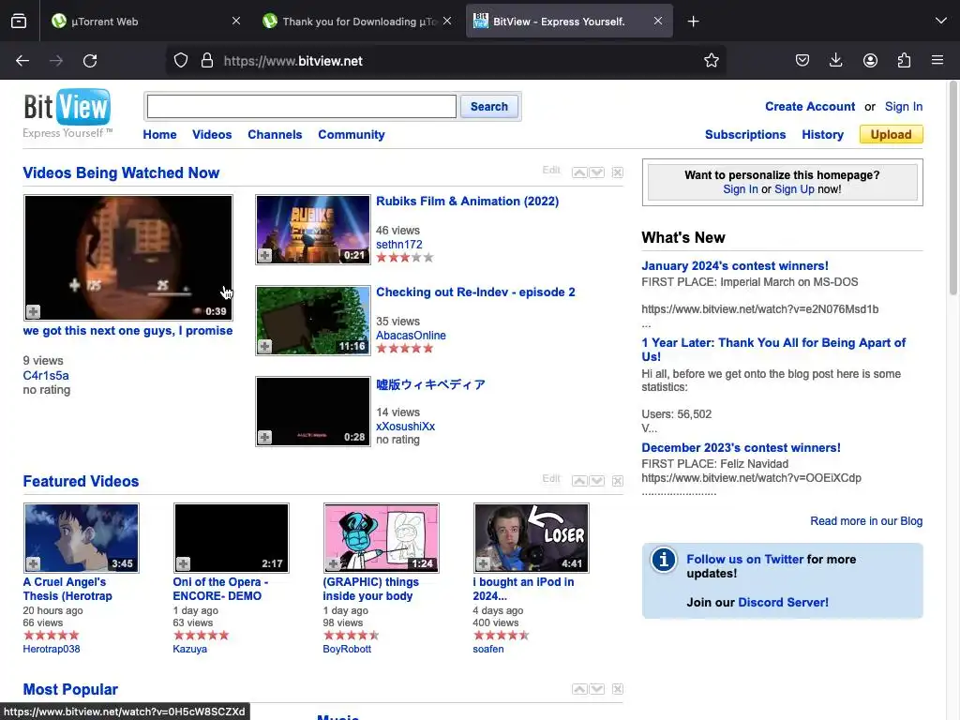Open the Home navigation link
This screenshot has width=960, height=720.
pos(159,135)
